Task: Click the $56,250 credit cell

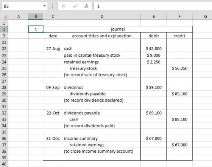Action: [x=179, y=68]
